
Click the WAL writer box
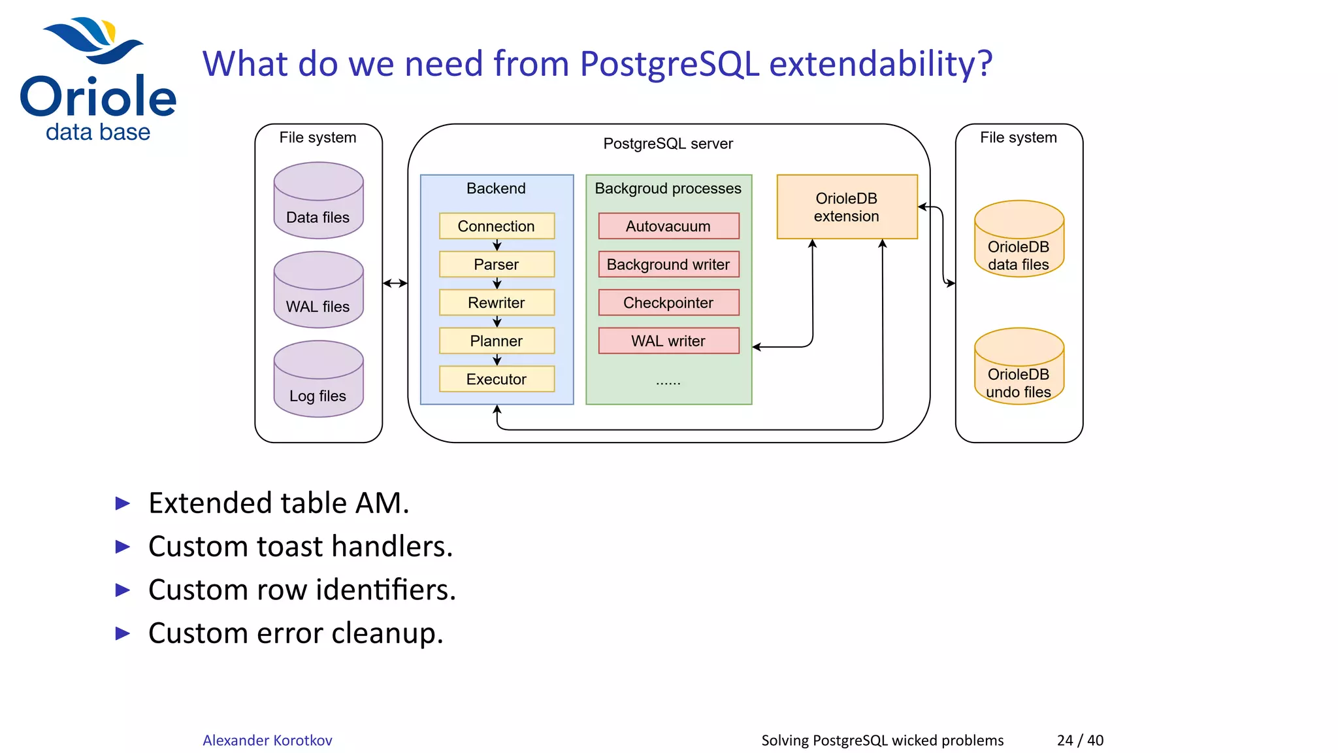668,341
